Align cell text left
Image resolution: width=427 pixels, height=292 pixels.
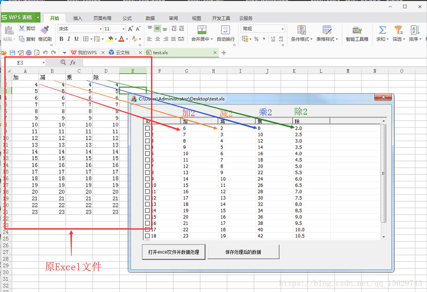150,39
